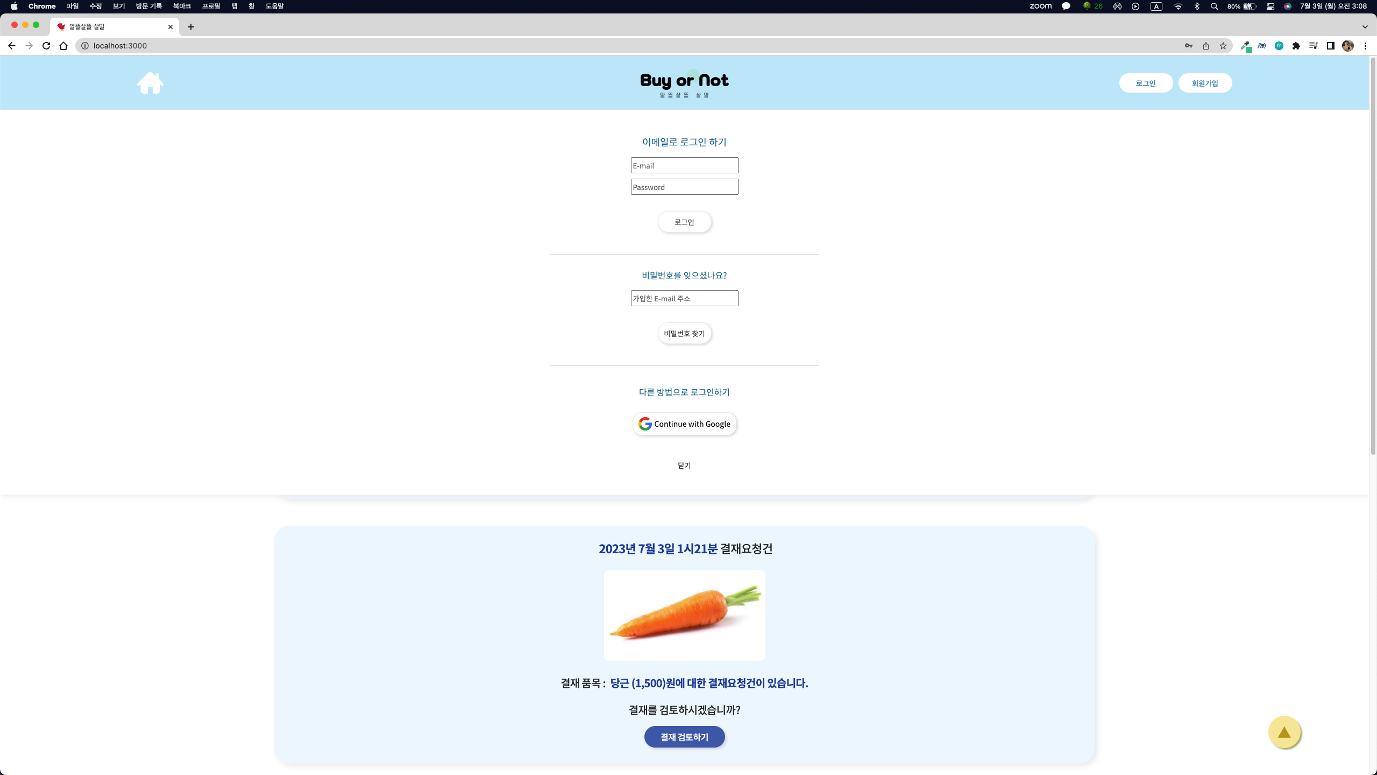Open the Extensions puzzle icon in the toolbar
This screenshot has height=775, width=1377.
pos(1296,46)
